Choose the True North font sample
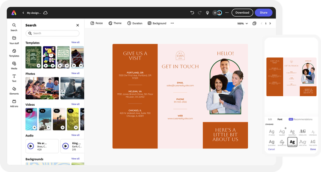The height and width of the screenshot is (172, 321). coord(313,142)
